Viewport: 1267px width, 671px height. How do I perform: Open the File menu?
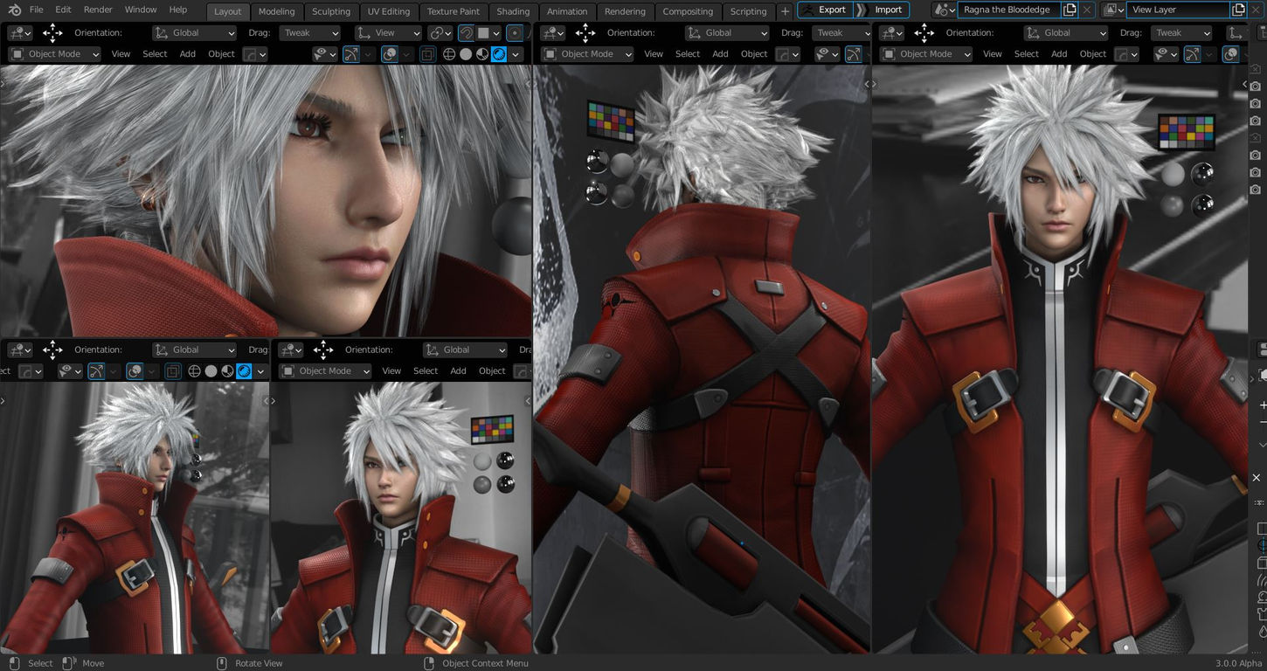coord(36,10)
